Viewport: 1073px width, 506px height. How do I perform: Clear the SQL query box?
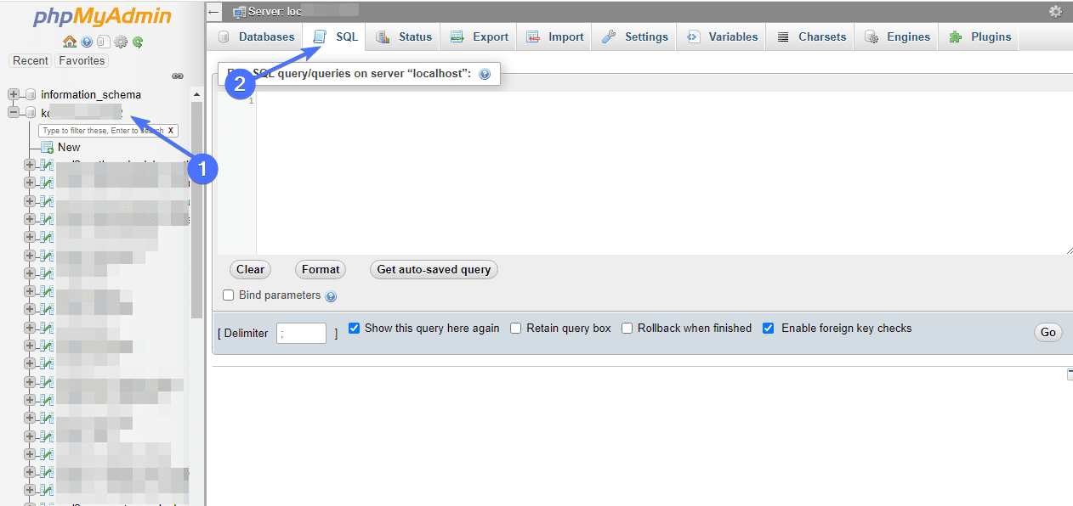250,270
